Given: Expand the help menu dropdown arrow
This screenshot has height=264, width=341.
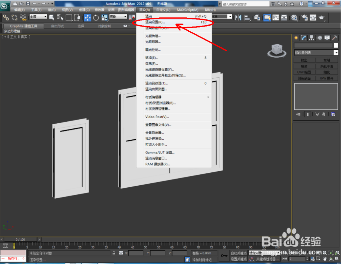Looking at the screenshot, I should (306, 4).
